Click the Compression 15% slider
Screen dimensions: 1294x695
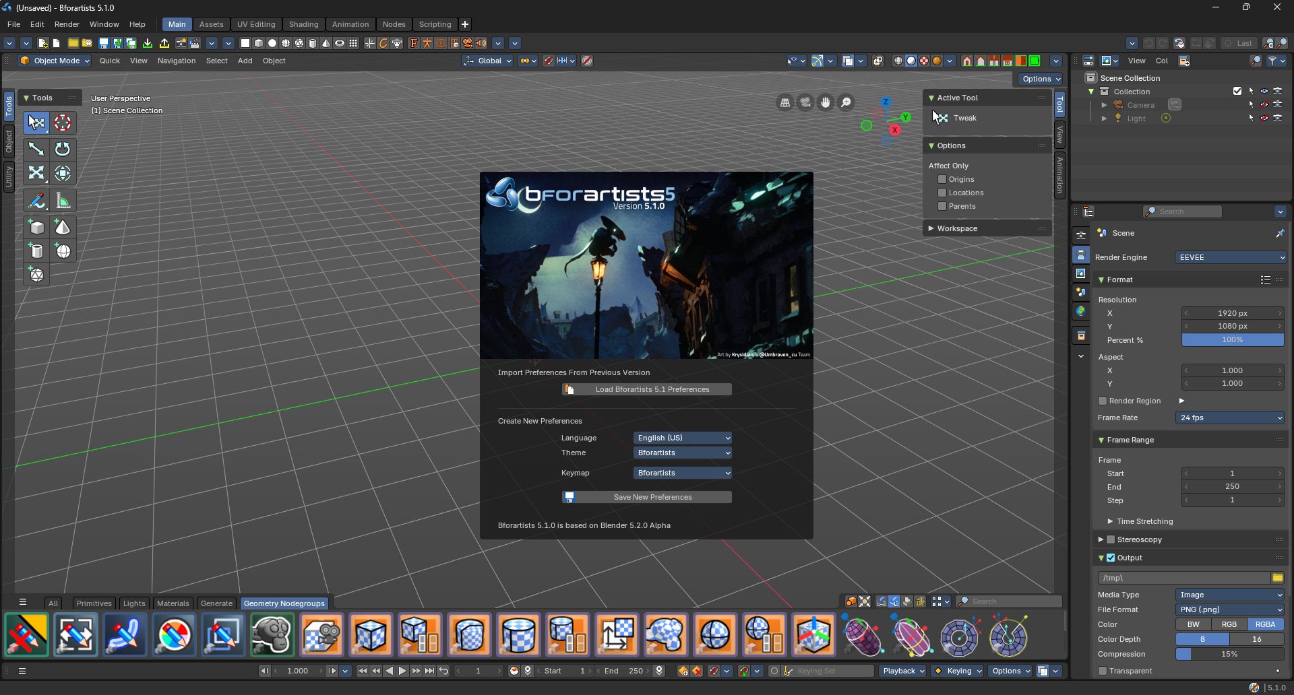1230,654
